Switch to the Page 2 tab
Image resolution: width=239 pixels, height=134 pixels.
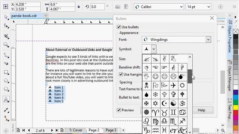point(94,130)
